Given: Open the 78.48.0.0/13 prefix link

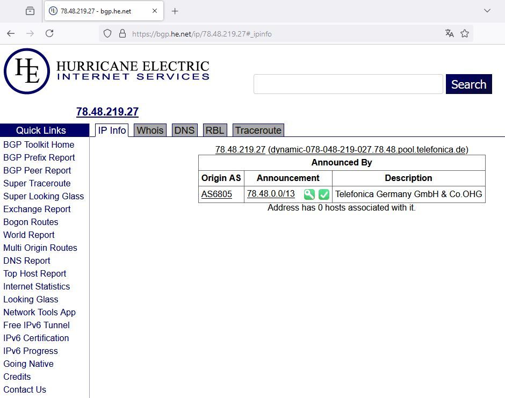Looking at the screenshot, I should 271,194.
